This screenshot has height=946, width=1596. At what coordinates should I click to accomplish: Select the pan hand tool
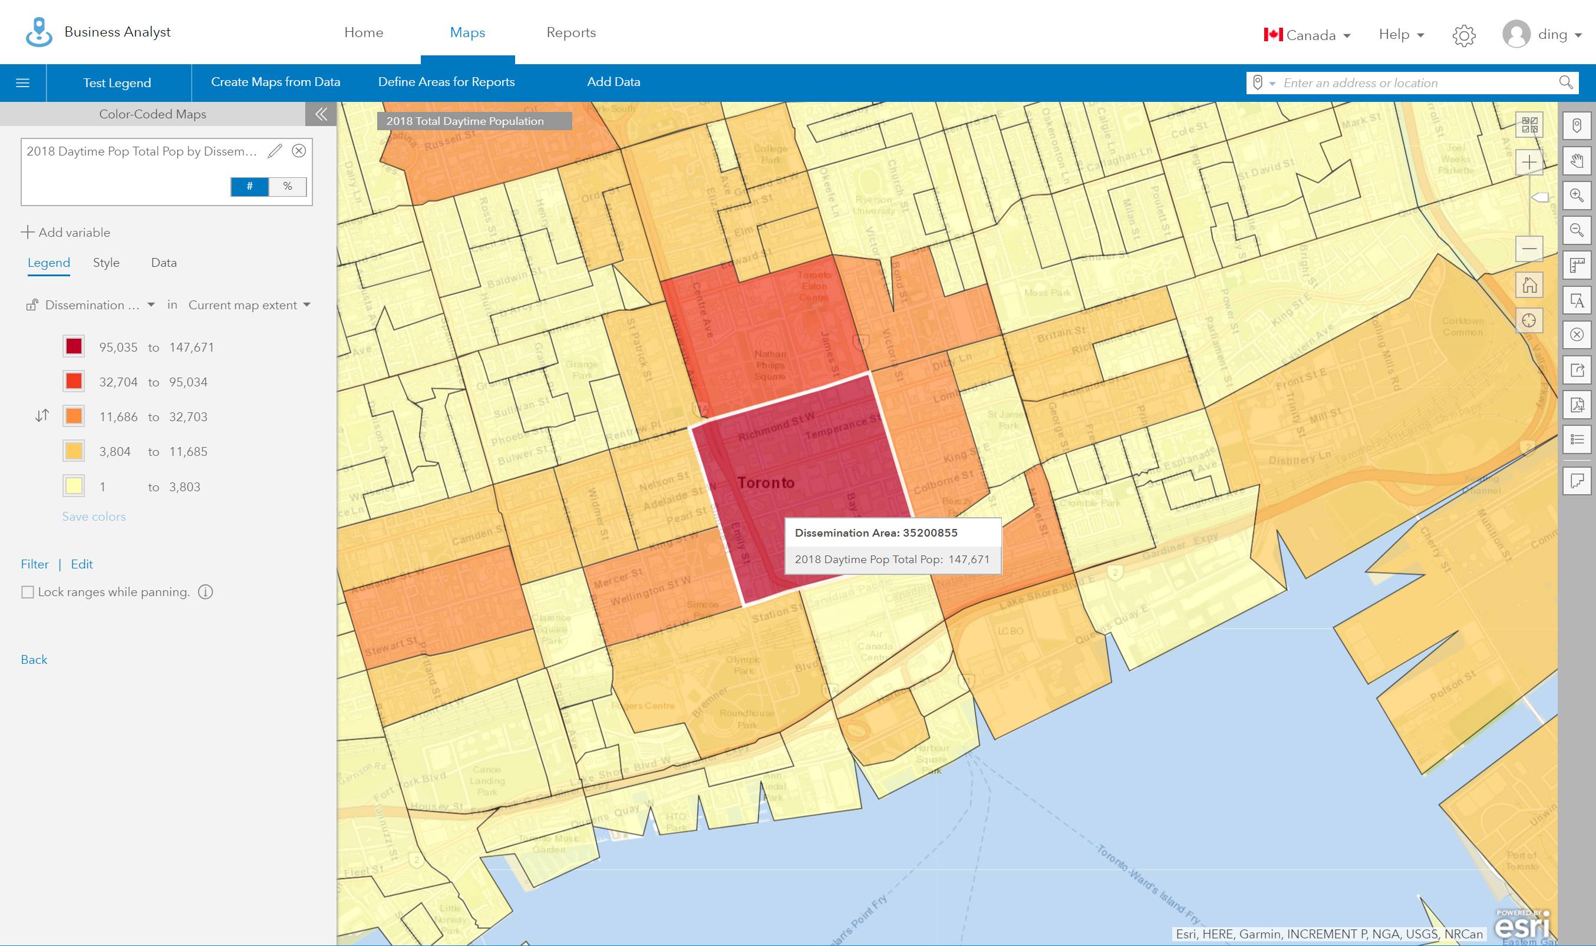point(1577,161)
